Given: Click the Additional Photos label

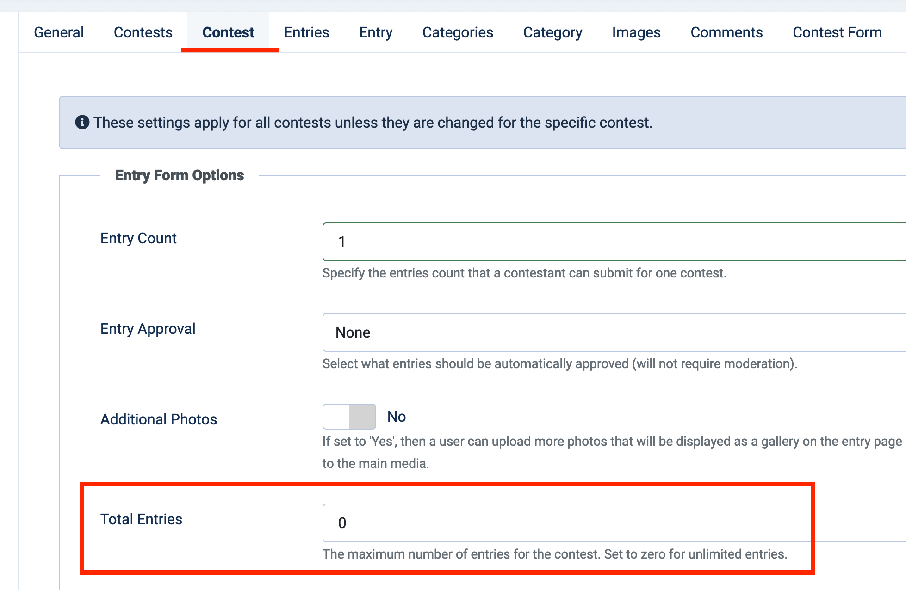Looking at the screenshot, I should tap(159, 419).
